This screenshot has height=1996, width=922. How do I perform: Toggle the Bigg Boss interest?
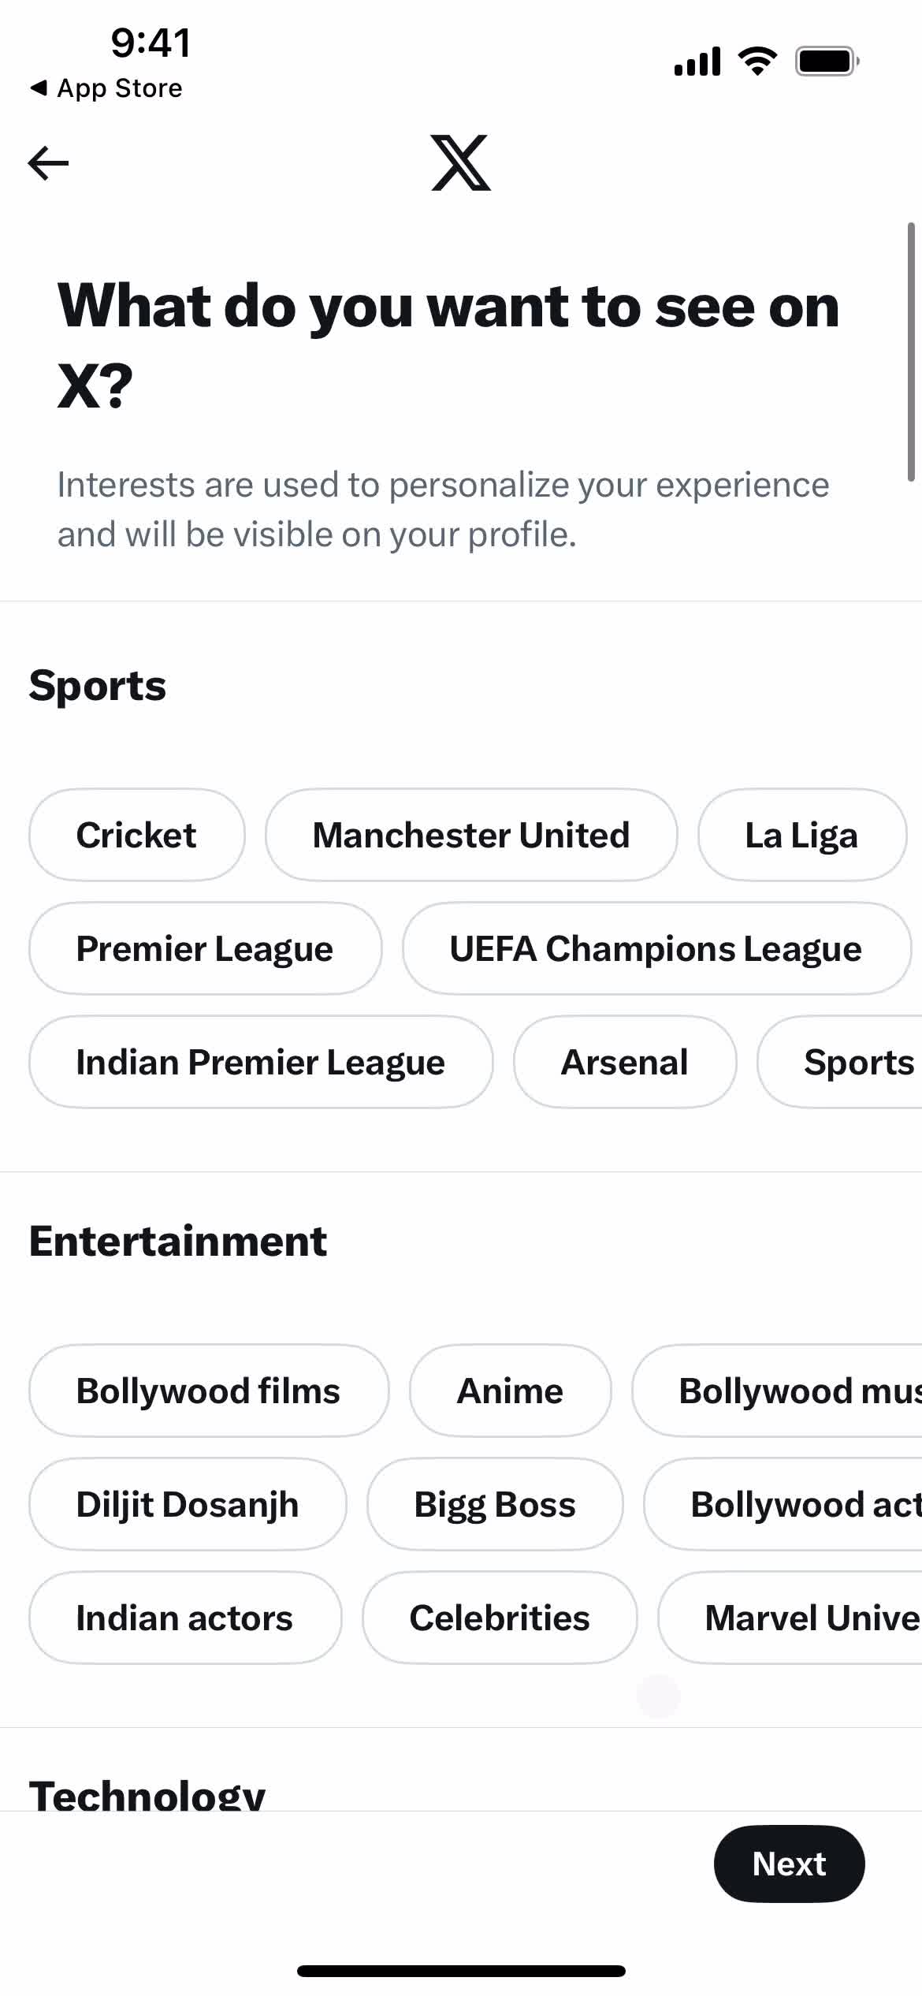[x=495, y=1504]
